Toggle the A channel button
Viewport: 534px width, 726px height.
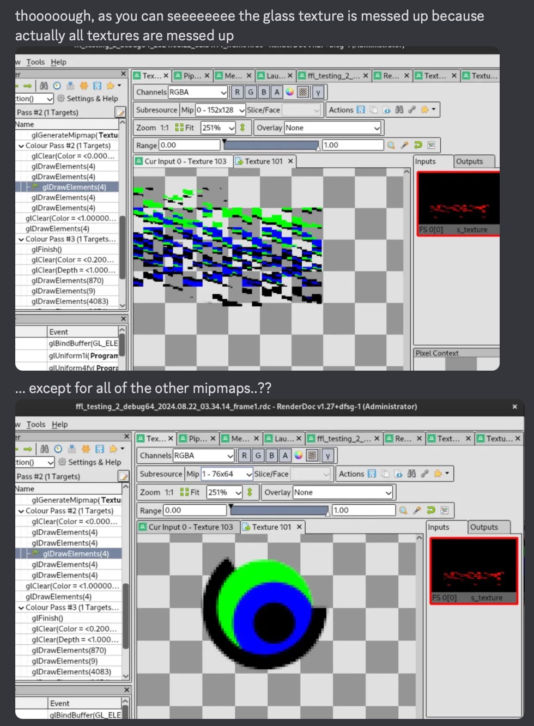tap(277, 92)
